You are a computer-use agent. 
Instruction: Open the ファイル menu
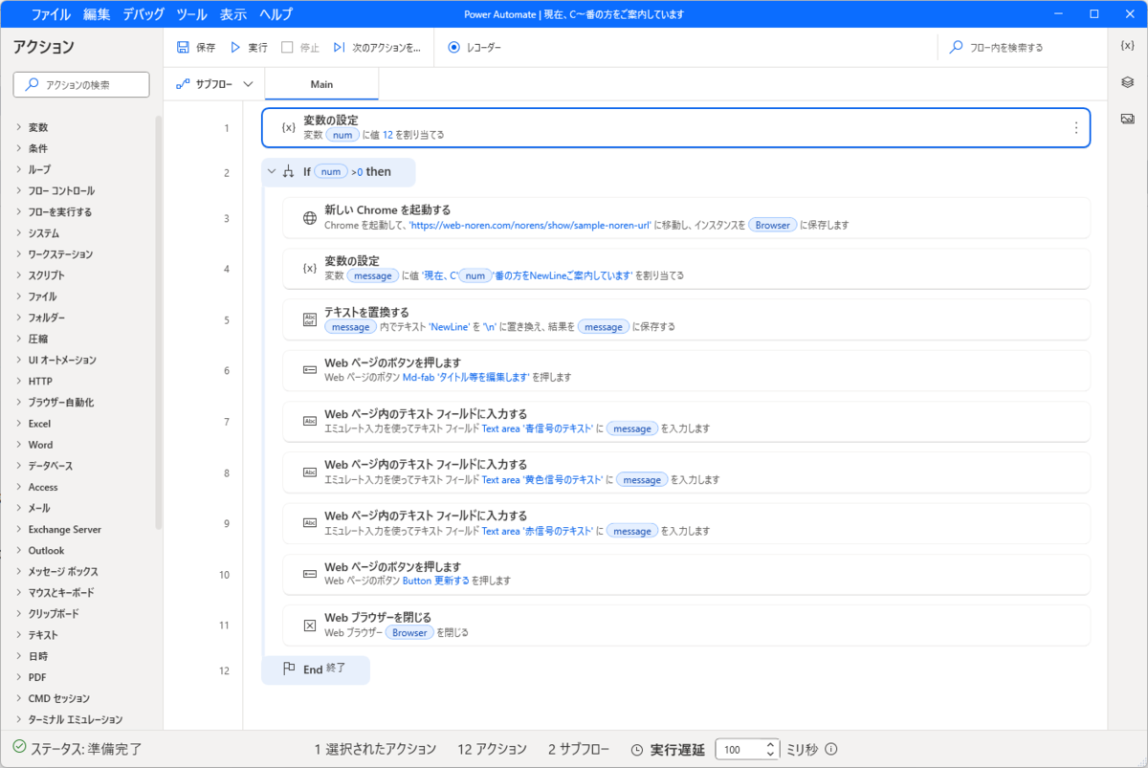point(50,14)
